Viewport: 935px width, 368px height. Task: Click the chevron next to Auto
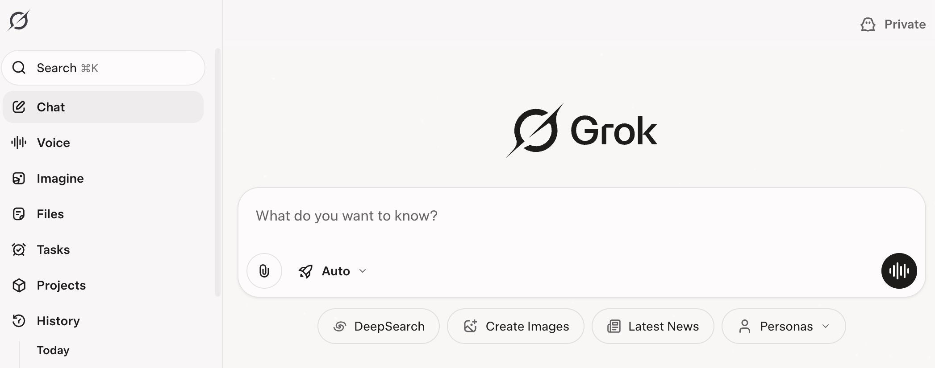click(x=363, y=271)
